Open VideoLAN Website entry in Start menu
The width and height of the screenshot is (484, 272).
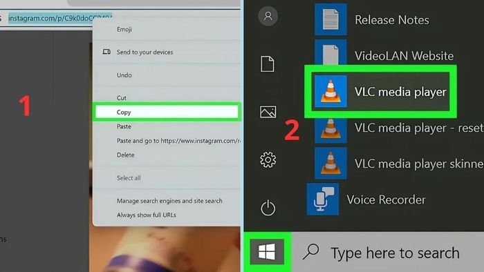404,56
